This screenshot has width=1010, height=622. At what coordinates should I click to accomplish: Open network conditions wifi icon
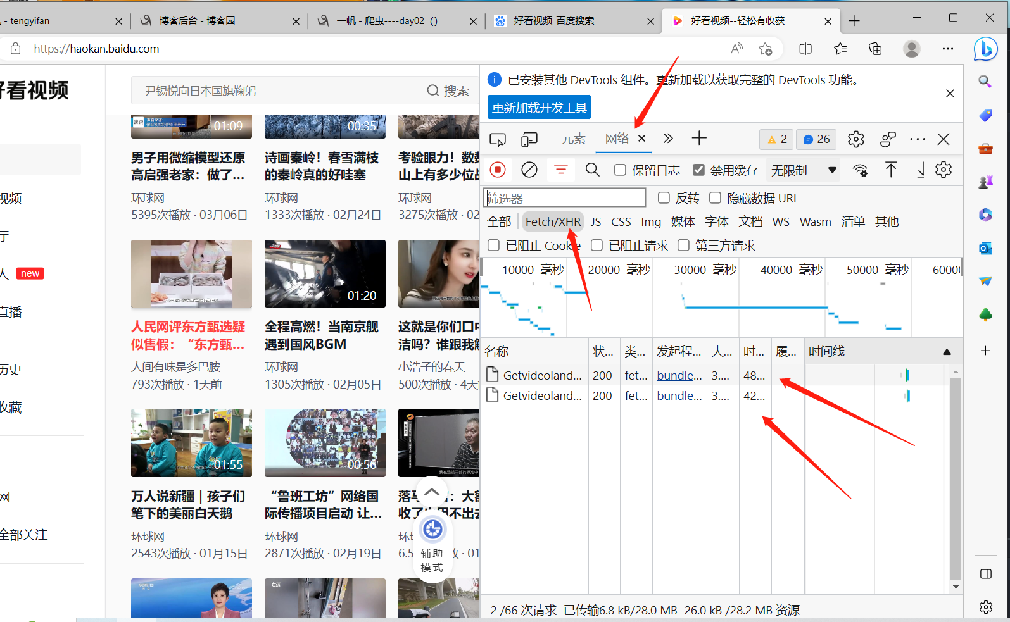click(x=860, y=170)
